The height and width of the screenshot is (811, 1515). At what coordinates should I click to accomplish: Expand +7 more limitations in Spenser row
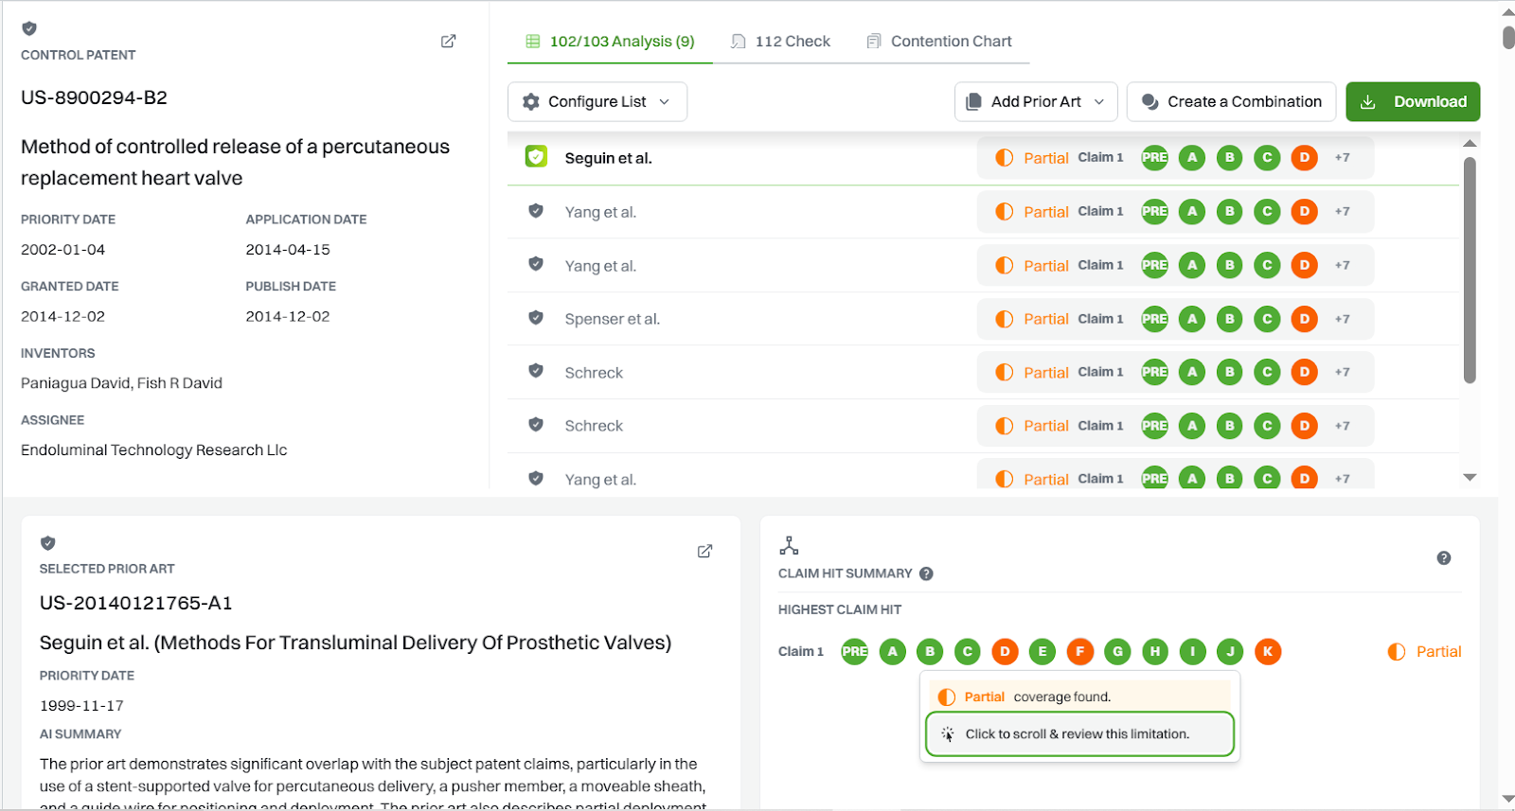(x=1342, y=319)
